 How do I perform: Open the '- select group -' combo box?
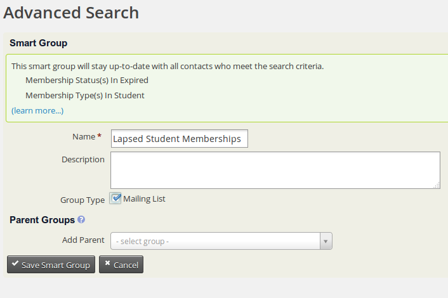point(221,241)
